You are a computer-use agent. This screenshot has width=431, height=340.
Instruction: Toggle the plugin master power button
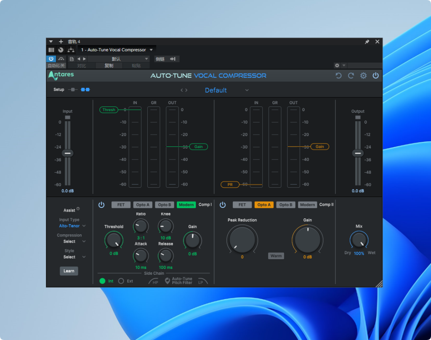(375, 76)
